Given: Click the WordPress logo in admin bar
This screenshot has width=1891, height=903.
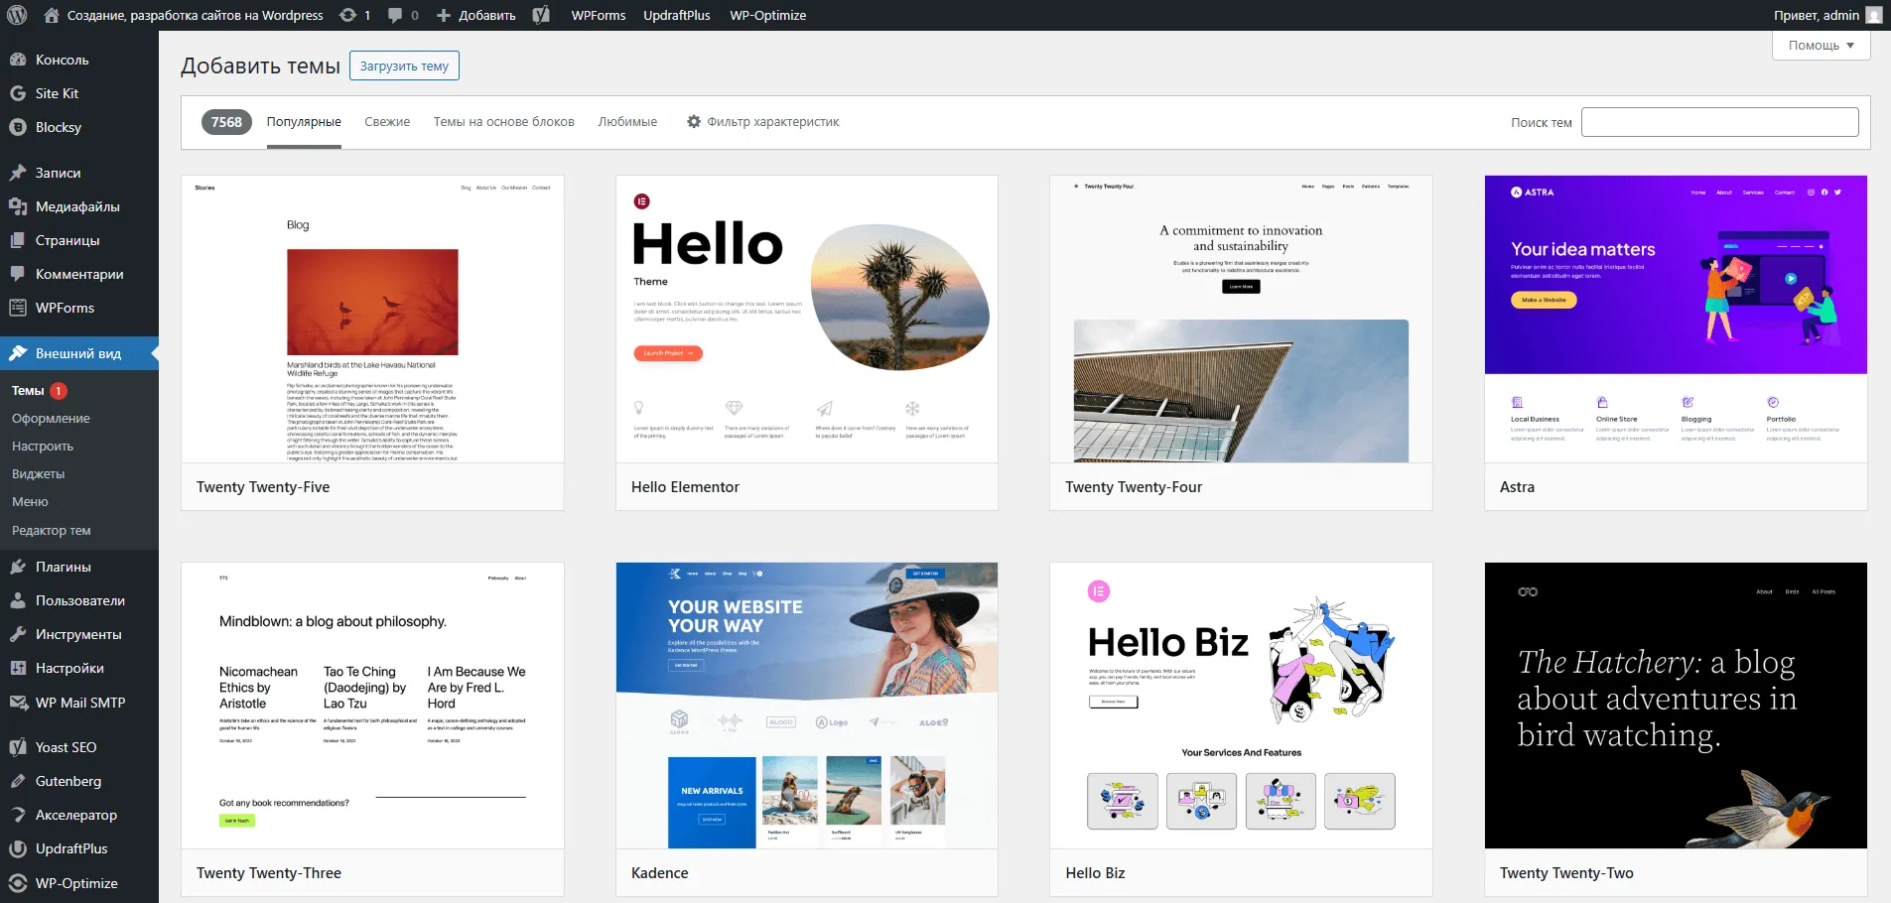Looking at the screenshot, I should tap(18, 15).
